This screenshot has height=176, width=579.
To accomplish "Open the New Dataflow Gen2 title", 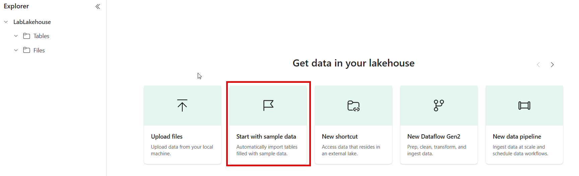I will coord(434,137).
